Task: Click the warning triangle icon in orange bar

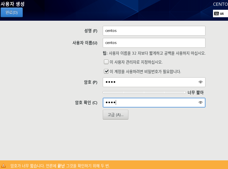Action: 3,165
